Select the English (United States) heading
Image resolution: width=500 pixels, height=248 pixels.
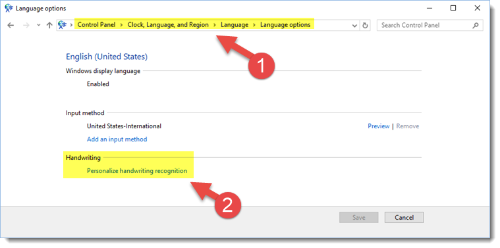click(107, 57)
